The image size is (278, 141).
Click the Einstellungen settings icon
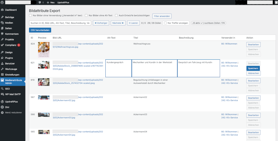coord(2,75)
